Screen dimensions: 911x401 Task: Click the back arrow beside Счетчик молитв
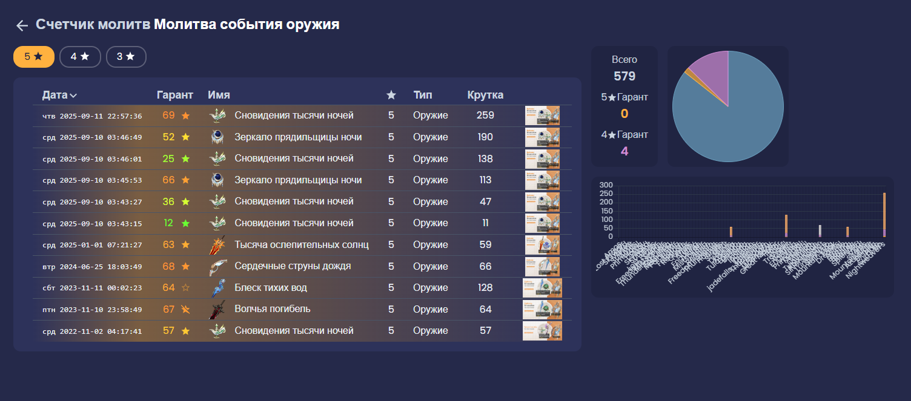point(22,25)
